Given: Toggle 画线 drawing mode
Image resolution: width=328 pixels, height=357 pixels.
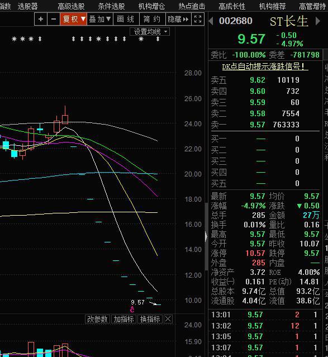Looking at the screenshot, I should point(126,19).
